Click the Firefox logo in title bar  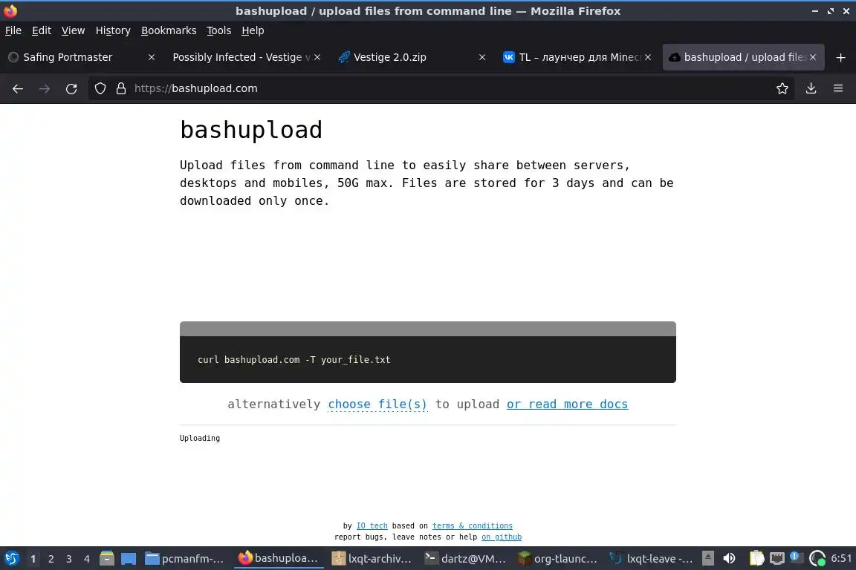10,11
